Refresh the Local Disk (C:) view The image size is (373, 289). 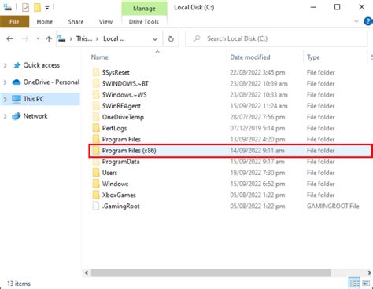click(171, 39)
